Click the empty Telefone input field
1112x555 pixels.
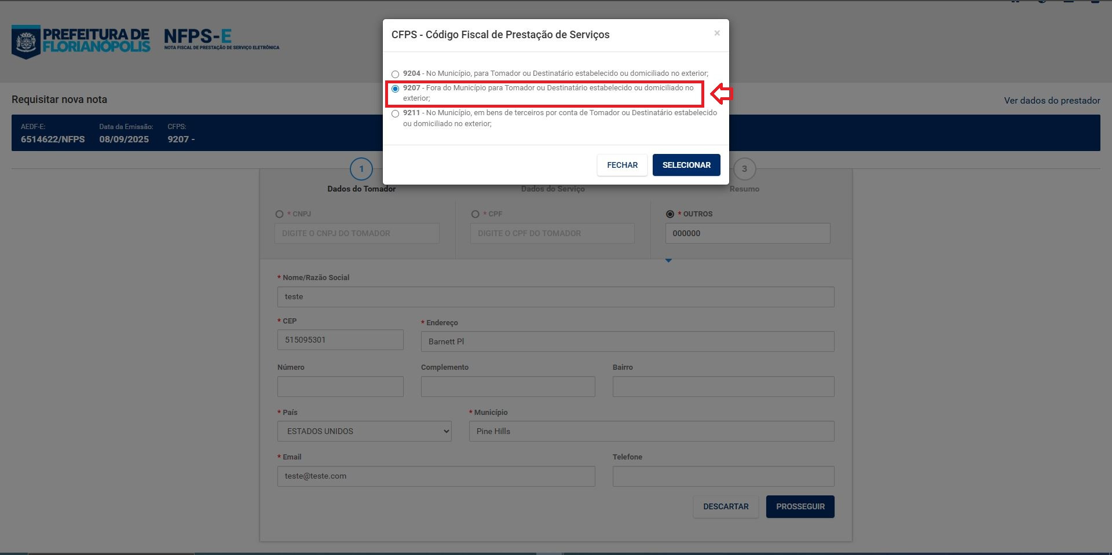(x=723, y=476)
